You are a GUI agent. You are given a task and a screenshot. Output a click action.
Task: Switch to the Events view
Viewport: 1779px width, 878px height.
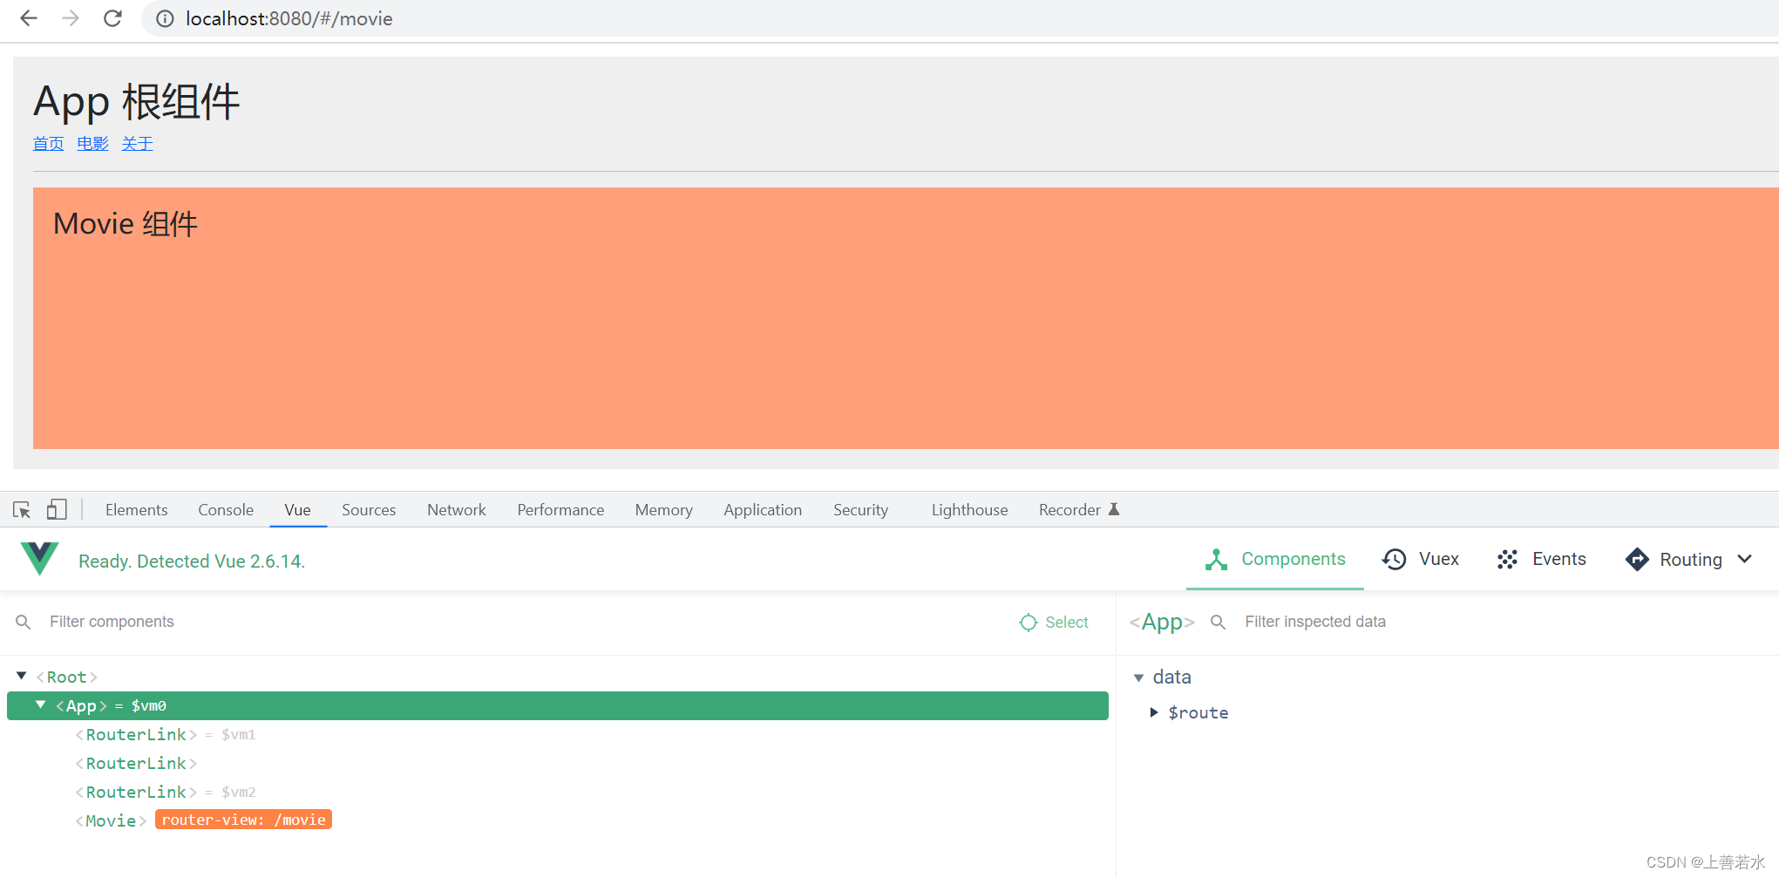pos(1541,559)
